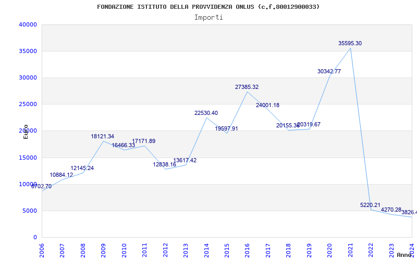This screenshot has height=260, width=417.
Task: Select the 2019 year axis label
Action: click(x=309, y=251)
